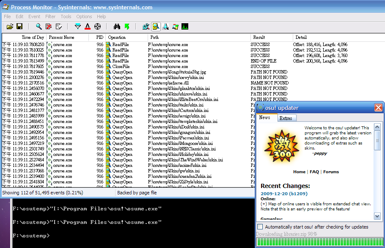Click the Path column header
This screenshot has height=248, width=385.
click(199, 37)
